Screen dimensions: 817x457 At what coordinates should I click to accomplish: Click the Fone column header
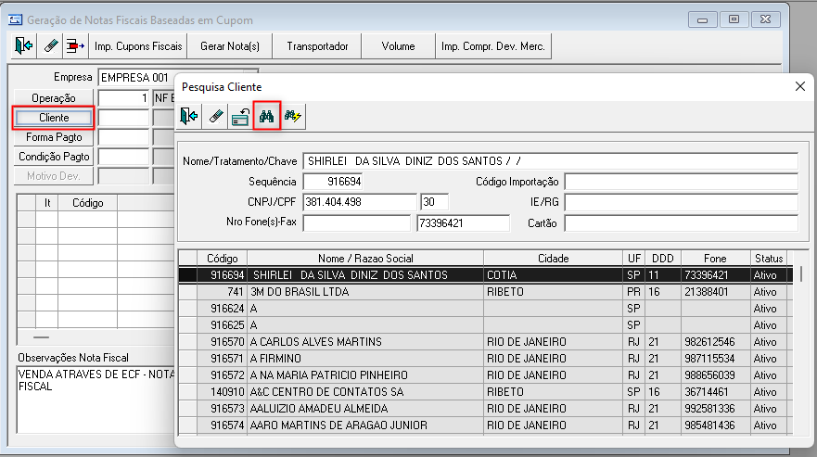(715, 258)
